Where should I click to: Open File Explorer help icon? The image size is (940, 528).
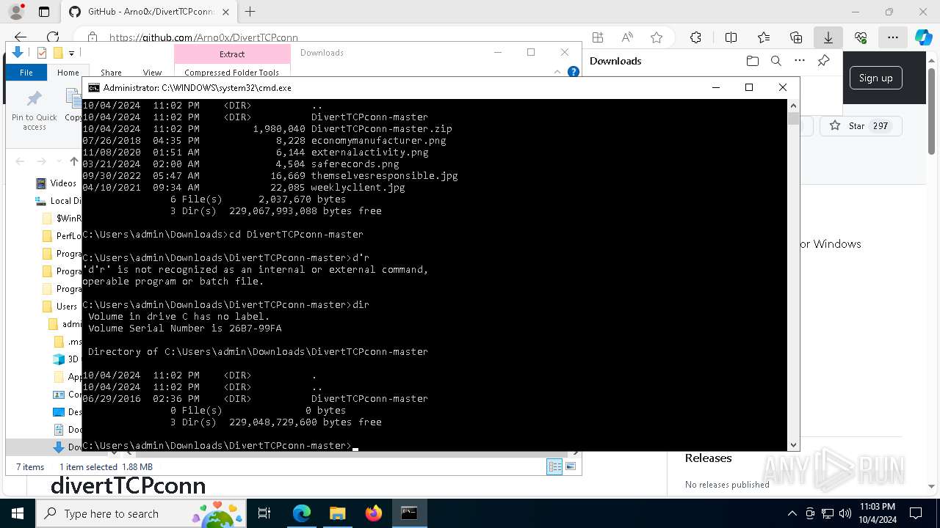574,72
